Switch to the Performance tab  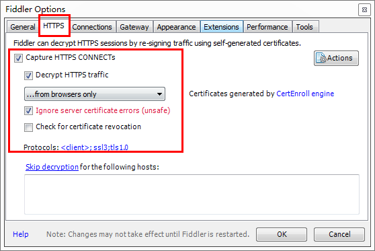pyautogui.click(x=267, y=27)
